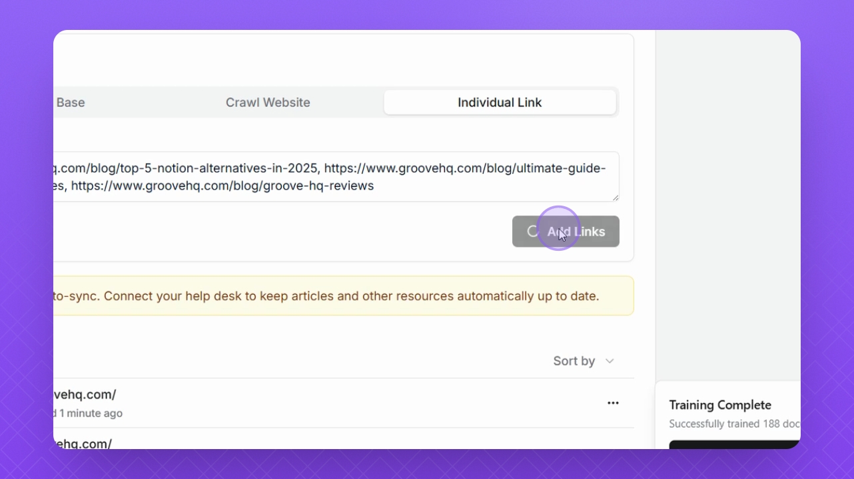854x479 pixels.
Task: Select the Individual Link tab
Action: 500,102
